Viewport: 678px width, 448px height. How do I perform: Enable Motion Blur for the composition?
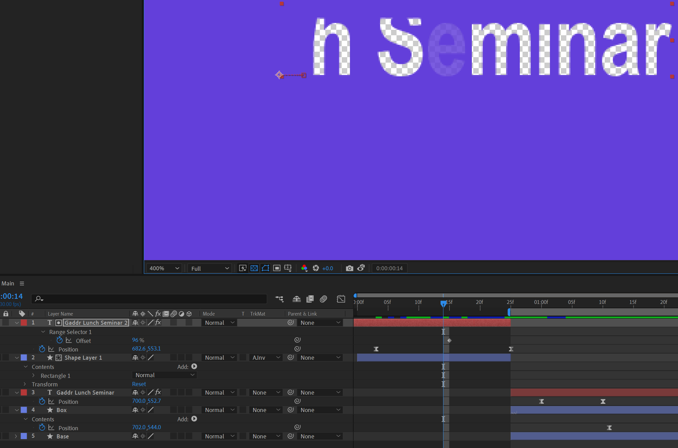(x=323, y=299)
